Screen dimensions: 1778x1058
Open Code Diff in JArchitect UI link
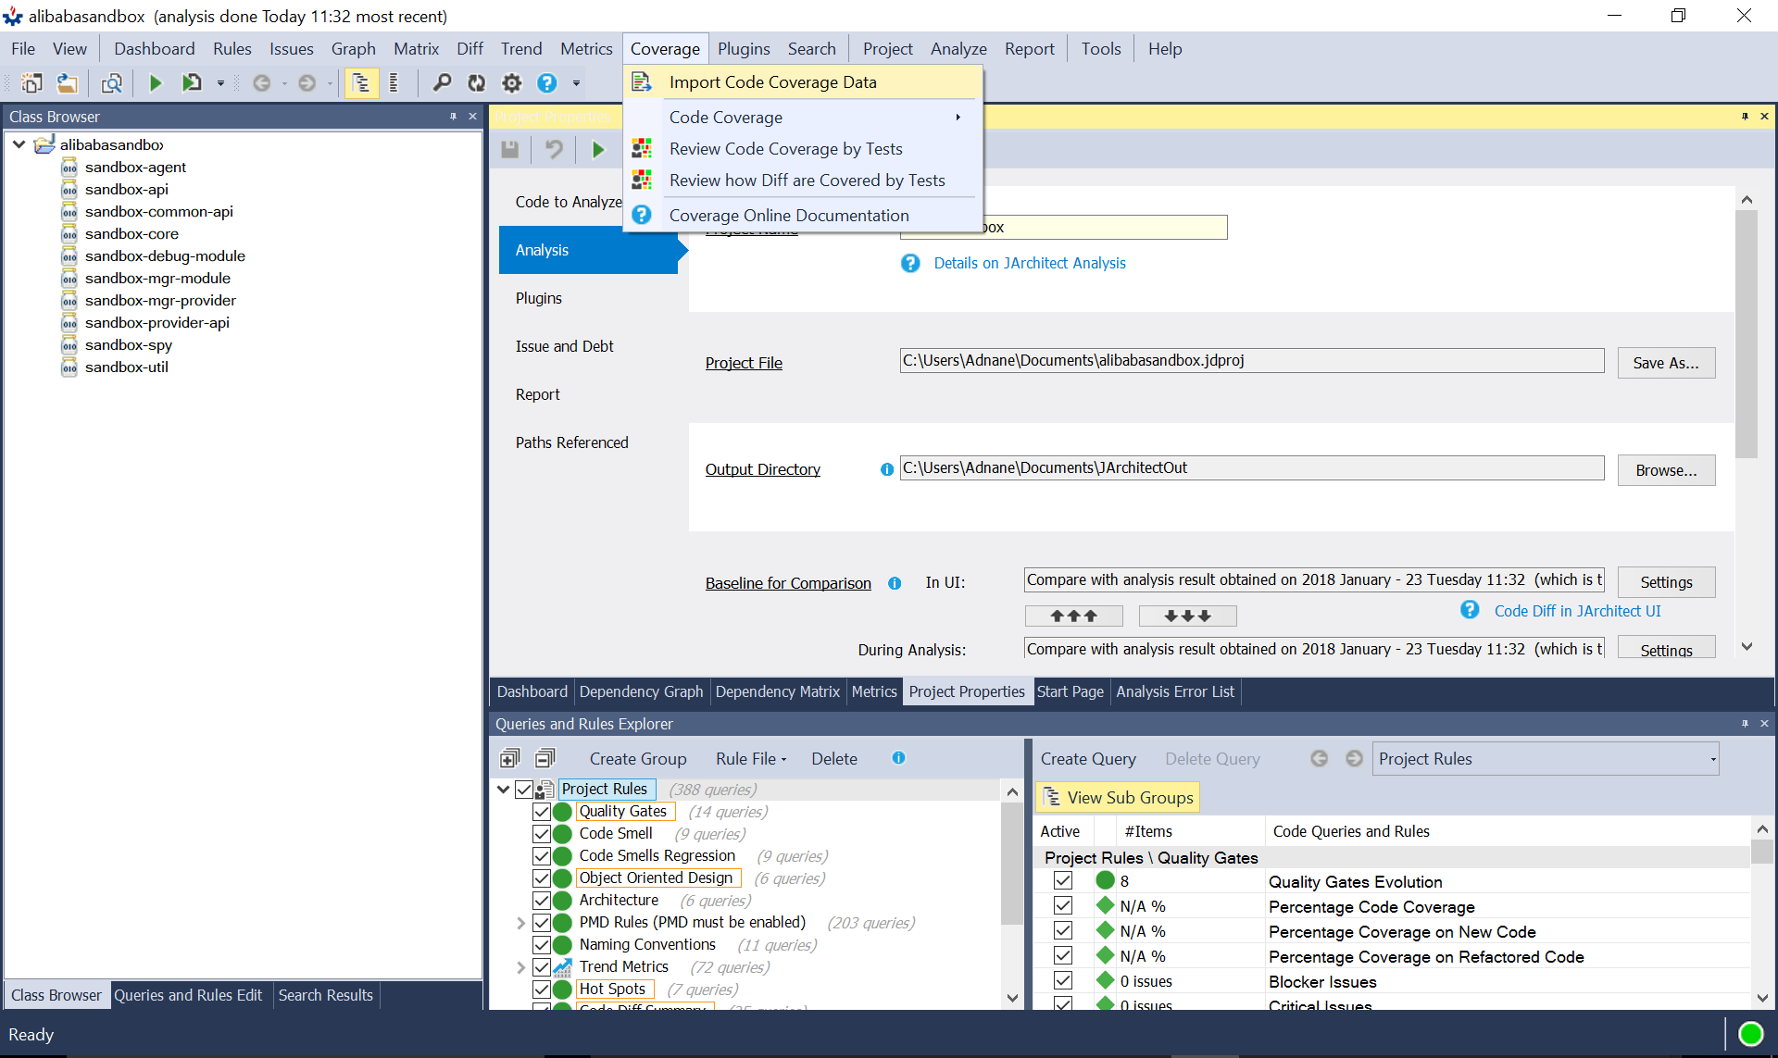click(1577, 611)
